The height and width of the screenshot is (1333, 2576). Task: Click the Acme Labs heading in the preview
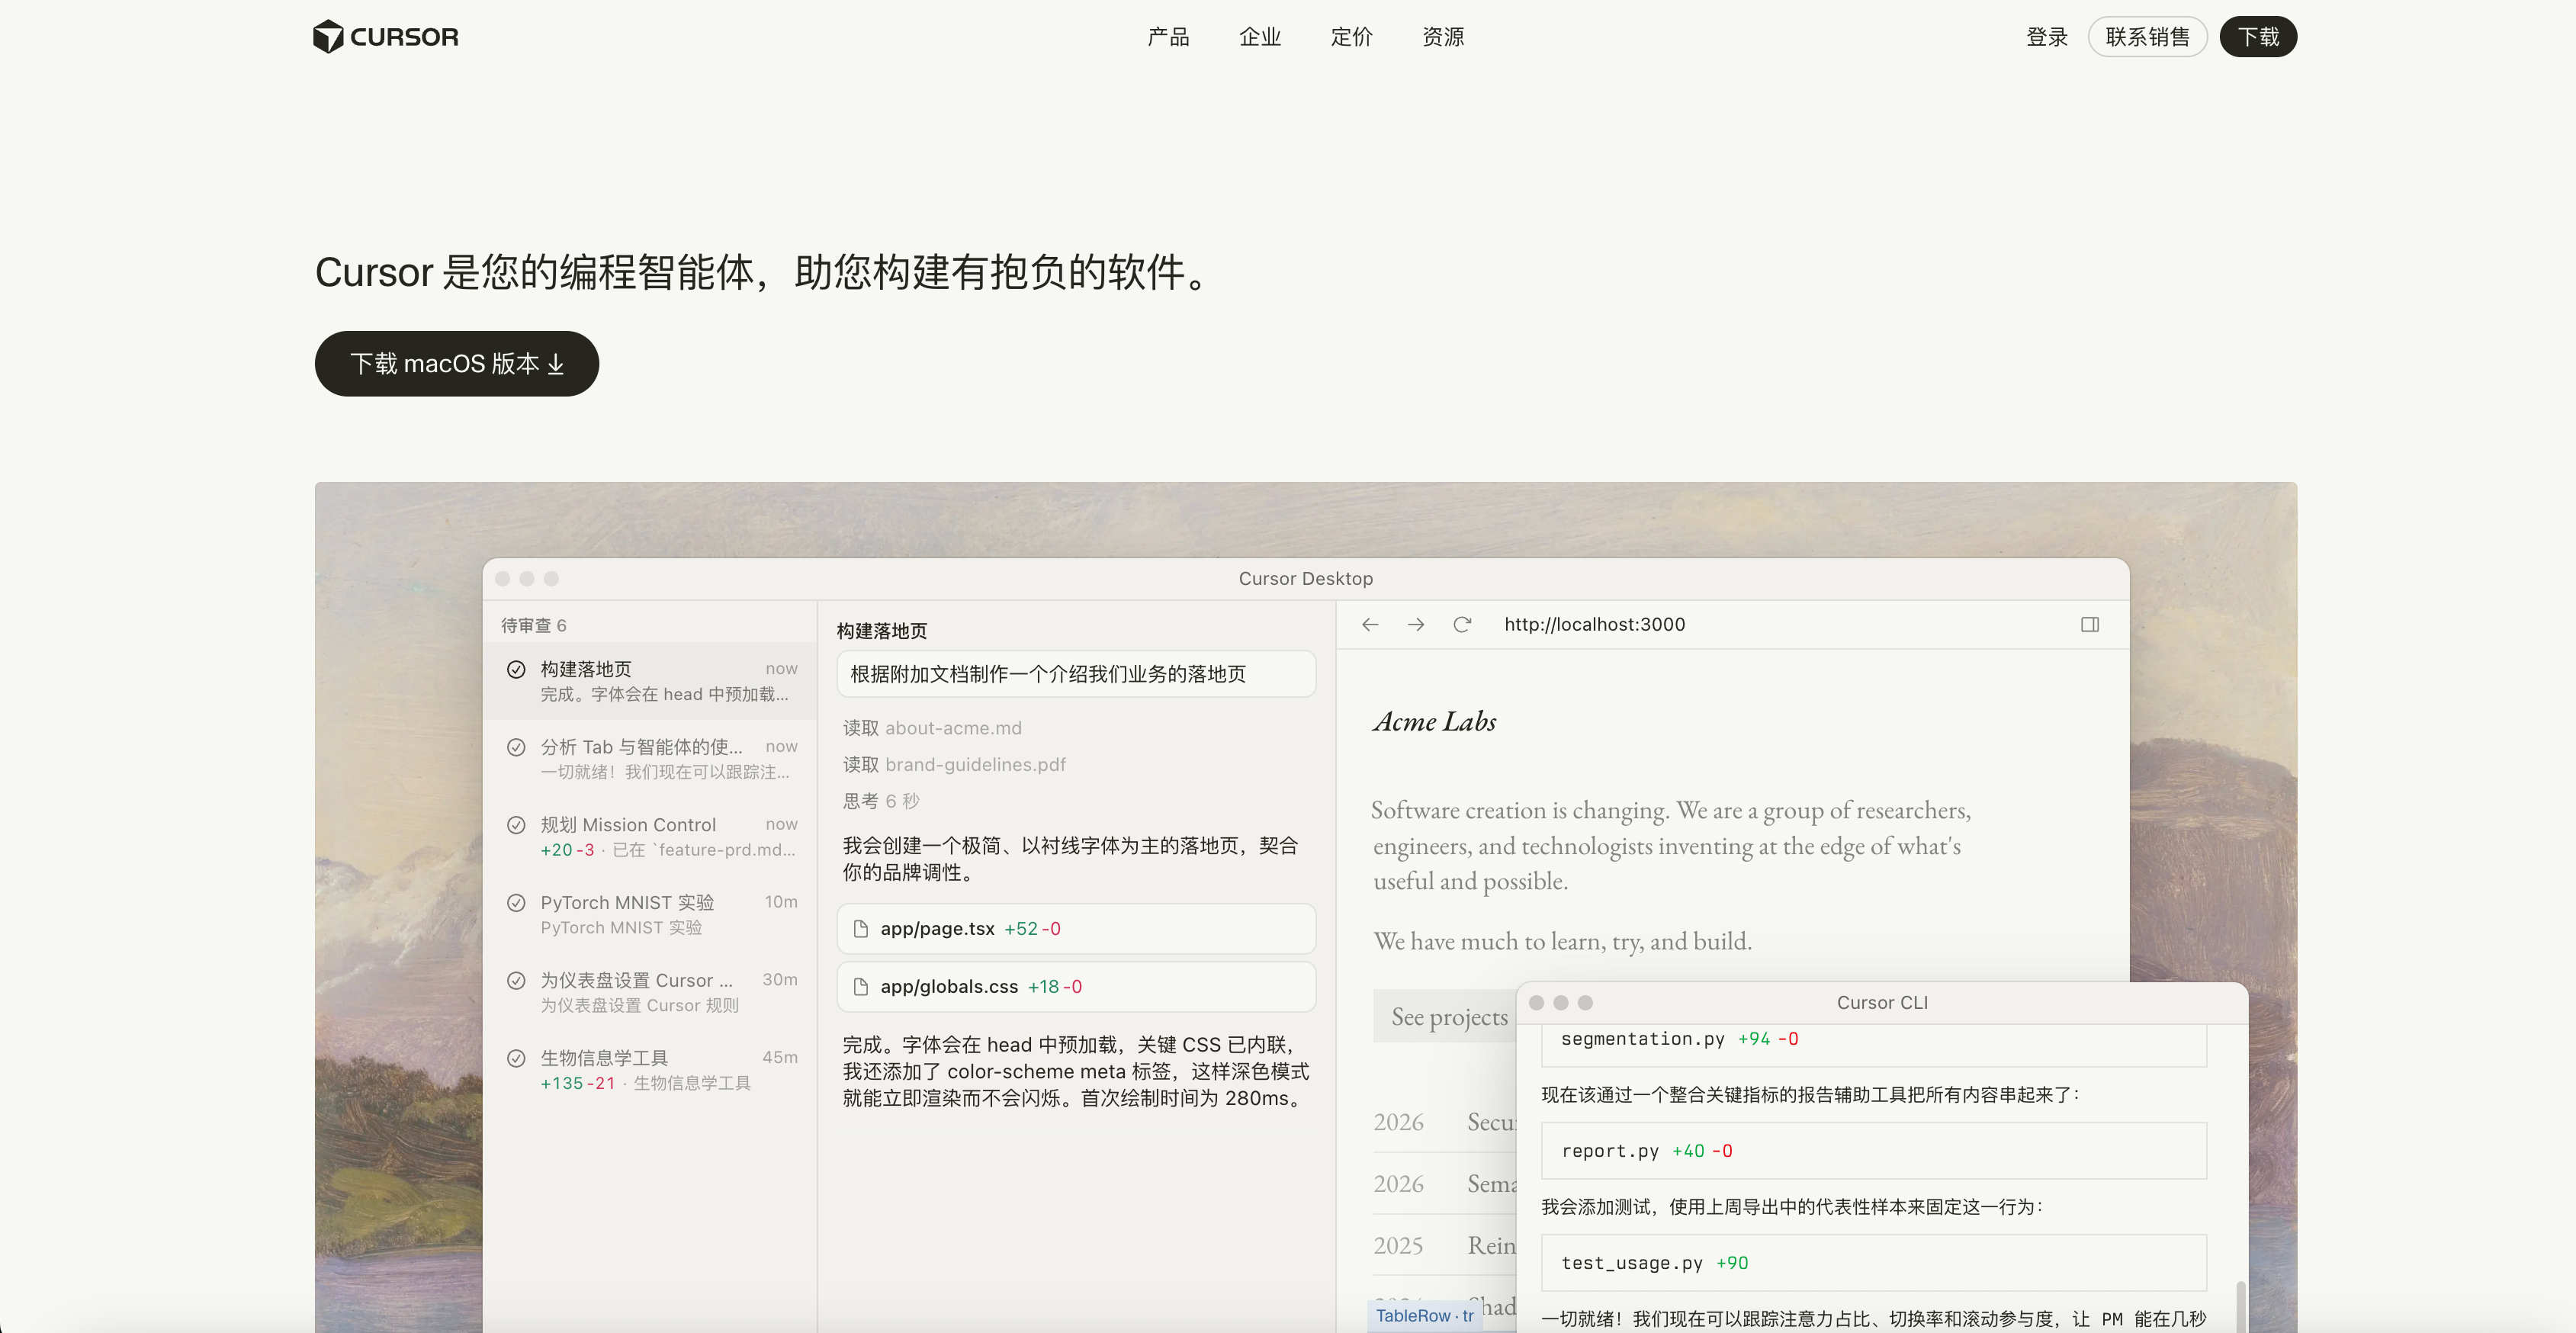pos(1434,721)
